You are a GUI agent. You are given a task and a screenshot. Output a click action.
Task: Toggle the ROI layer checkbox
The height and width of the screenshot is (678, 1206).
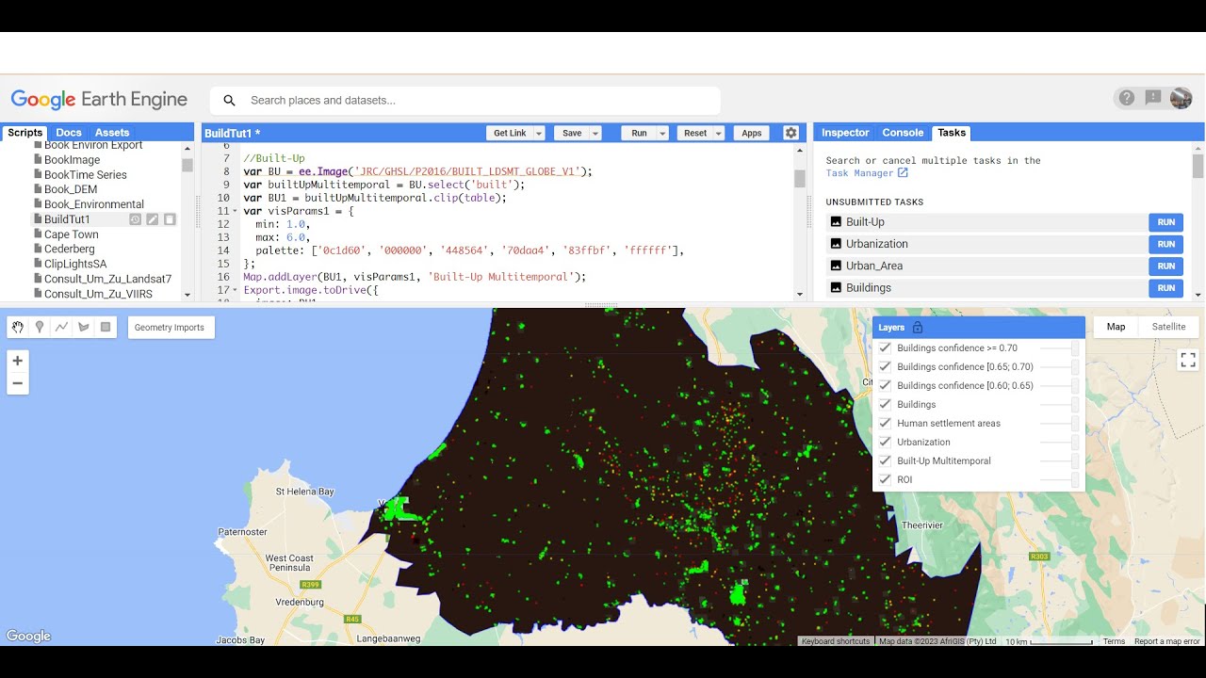click(885, 479)
